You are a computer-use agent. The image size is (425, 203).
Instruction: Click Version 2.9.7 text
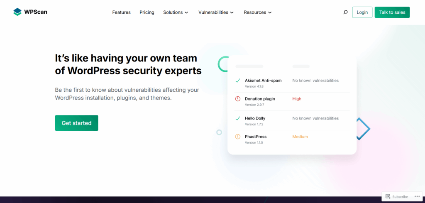point(254,105)
